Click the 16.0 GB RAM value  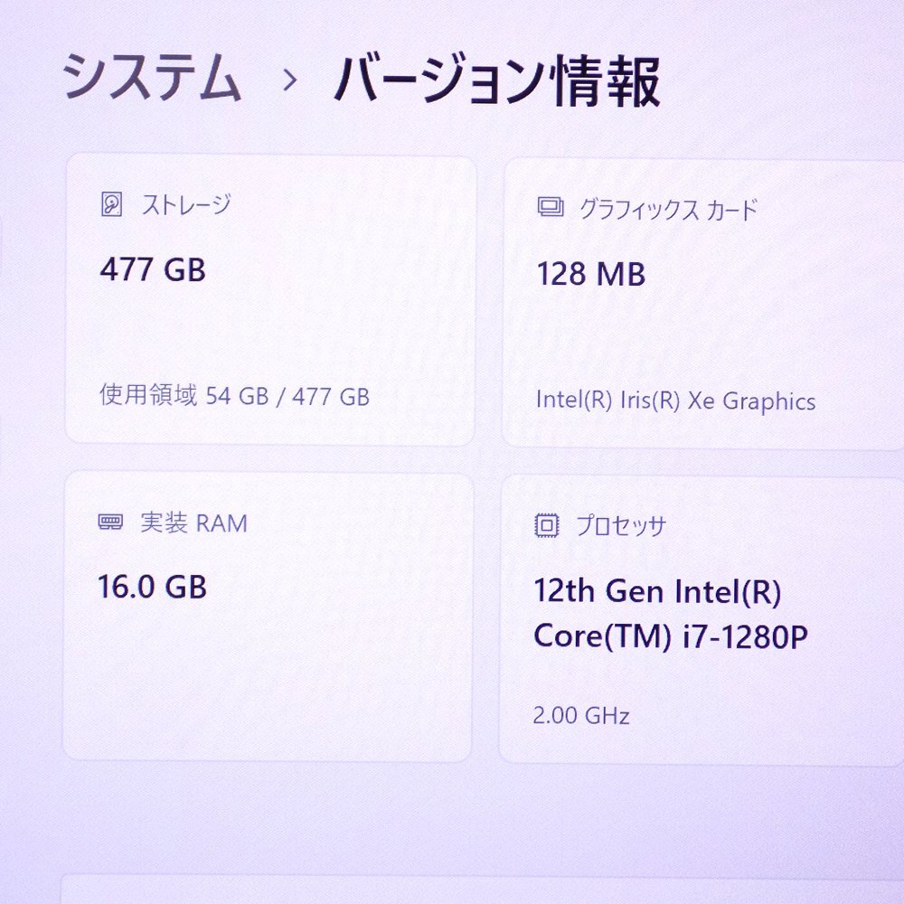[x=153, y=587]
